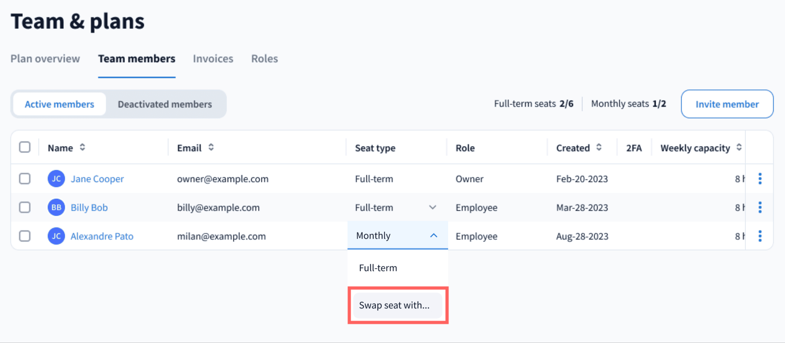The image size is (785, 343).
Task: Open Alexandre Pato's three-dot actions menu
Action: 760,236
